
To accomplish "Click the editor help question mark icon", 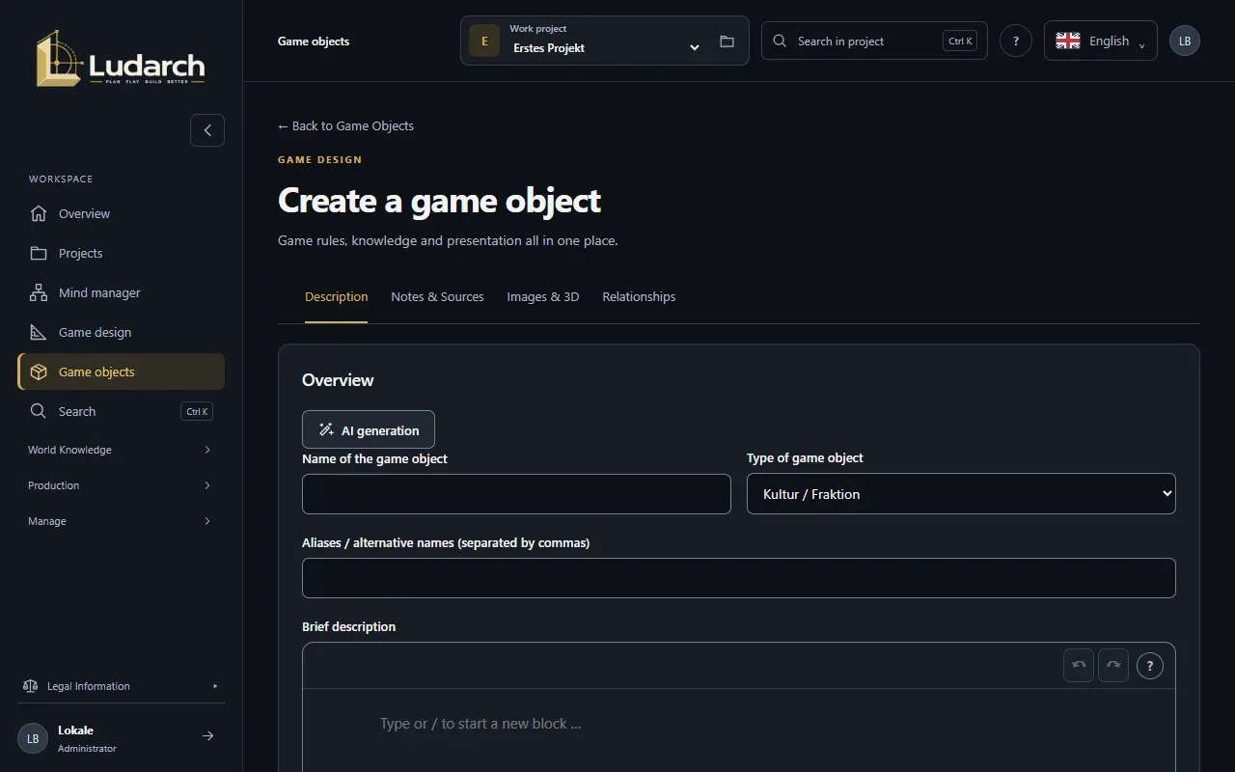I will (1150, 666).
